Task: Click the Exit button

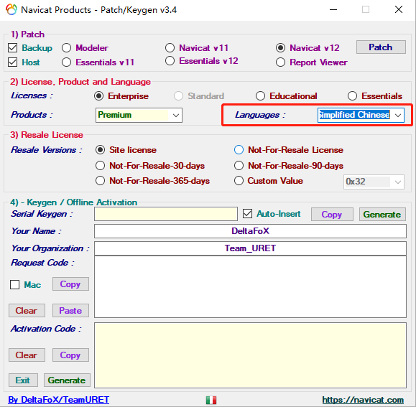Action: [x=23, y=380]
